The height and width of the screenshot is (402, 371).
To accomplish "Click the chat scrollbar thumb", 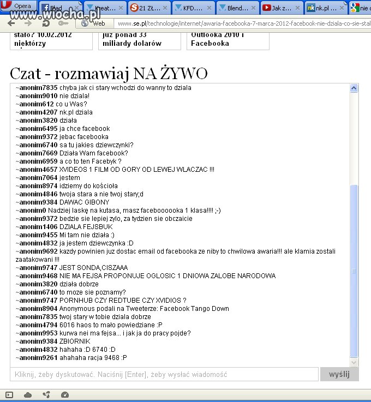I will (354, 271).
